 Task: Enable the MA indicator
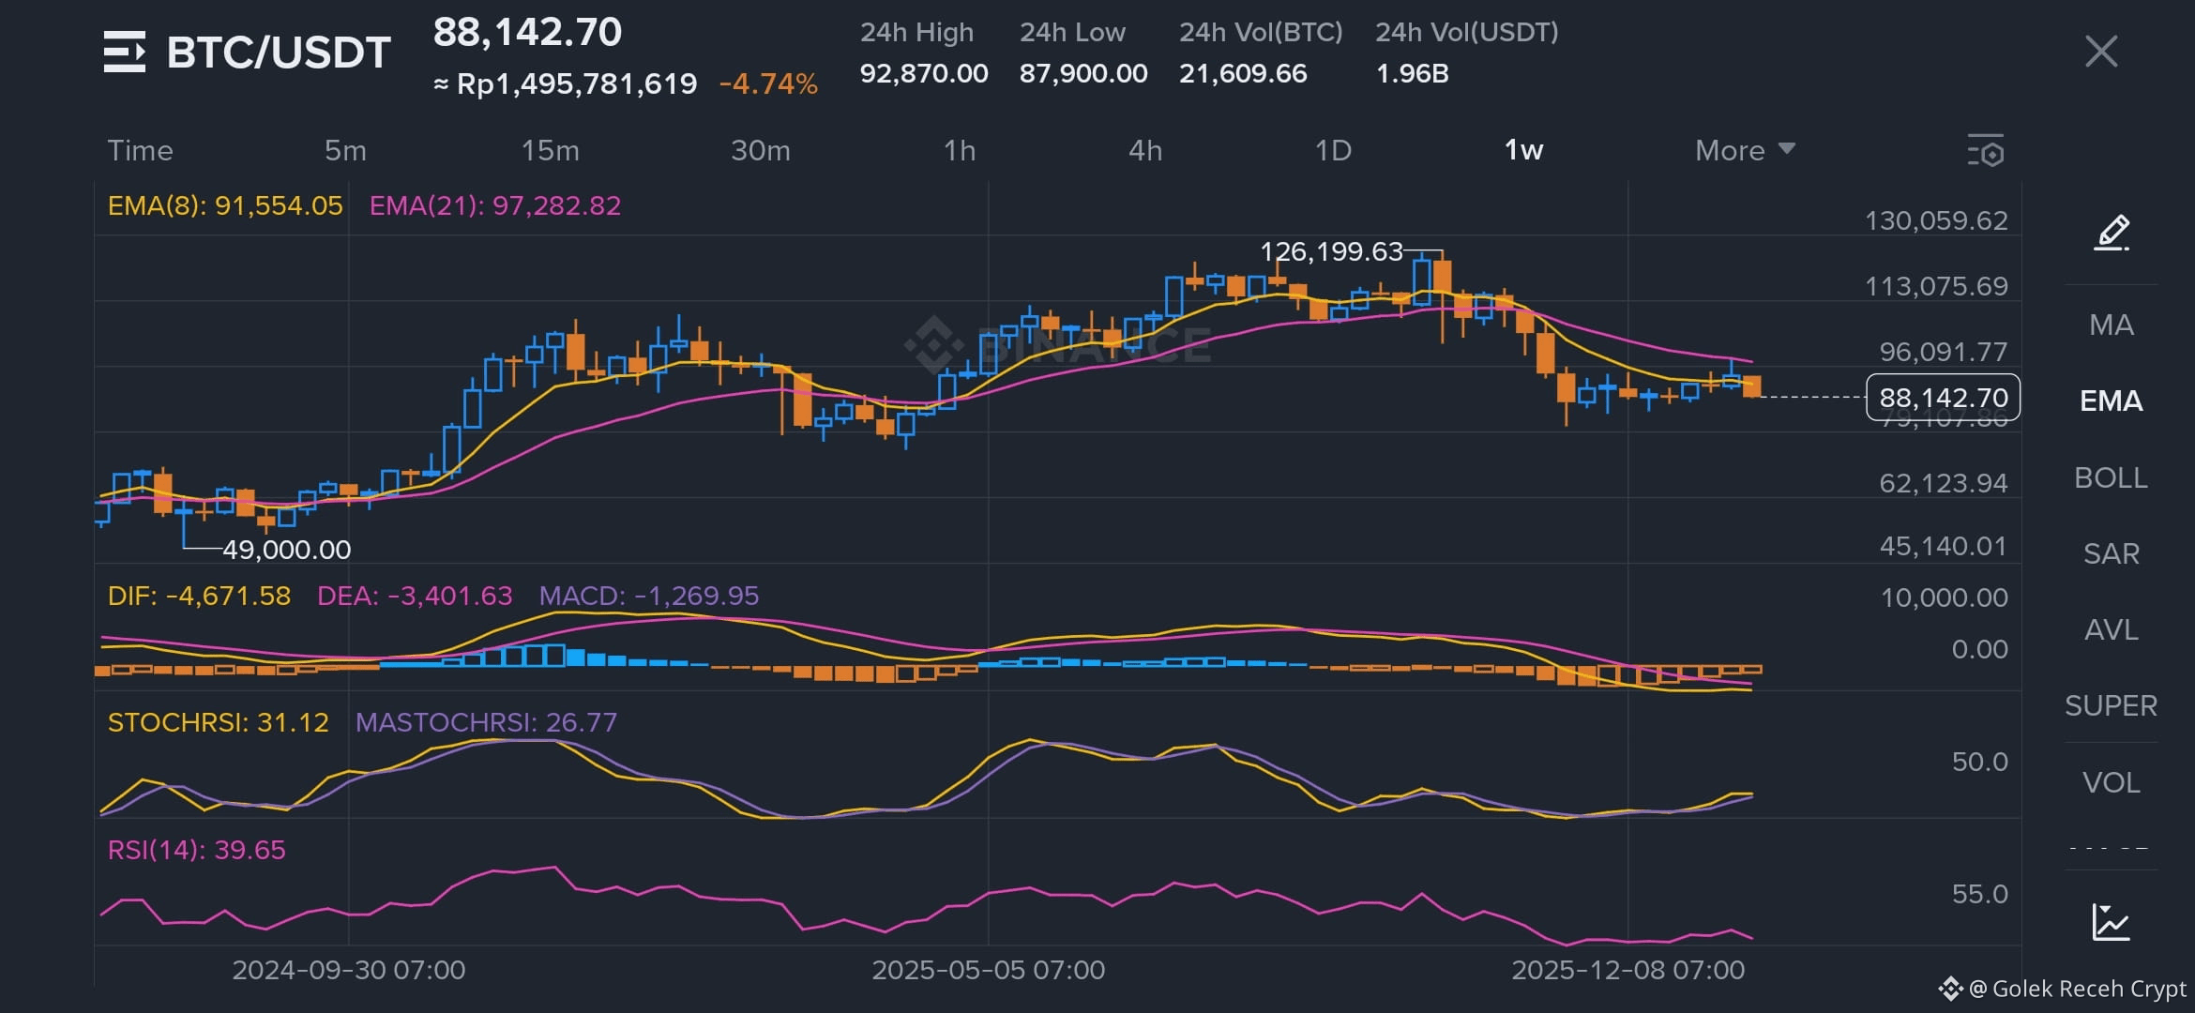(2112, 325)
